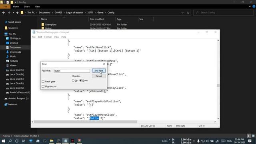Expand address bar history dropdown
Viewport: 256px width, 144px height.
(182, 13)
